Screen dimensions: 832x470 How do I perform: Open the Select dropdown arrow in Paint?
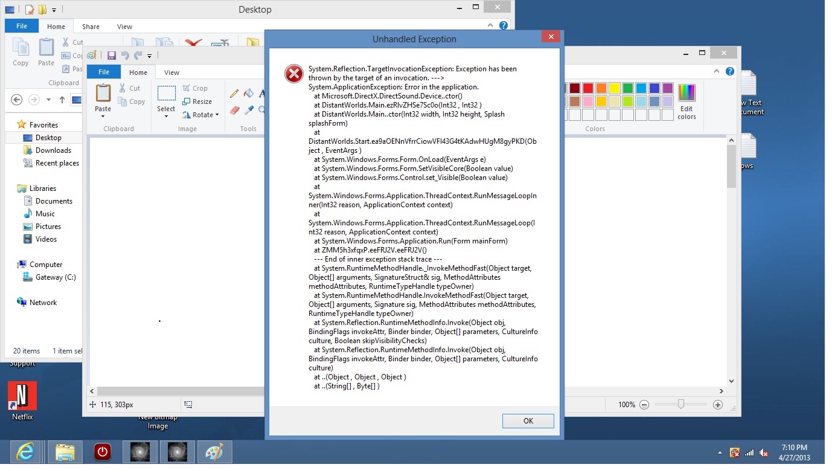click(166, 115)
